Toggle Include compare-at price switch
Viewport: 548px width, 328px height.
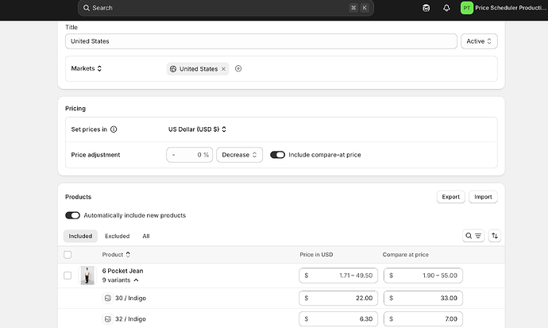click(278, 155)
